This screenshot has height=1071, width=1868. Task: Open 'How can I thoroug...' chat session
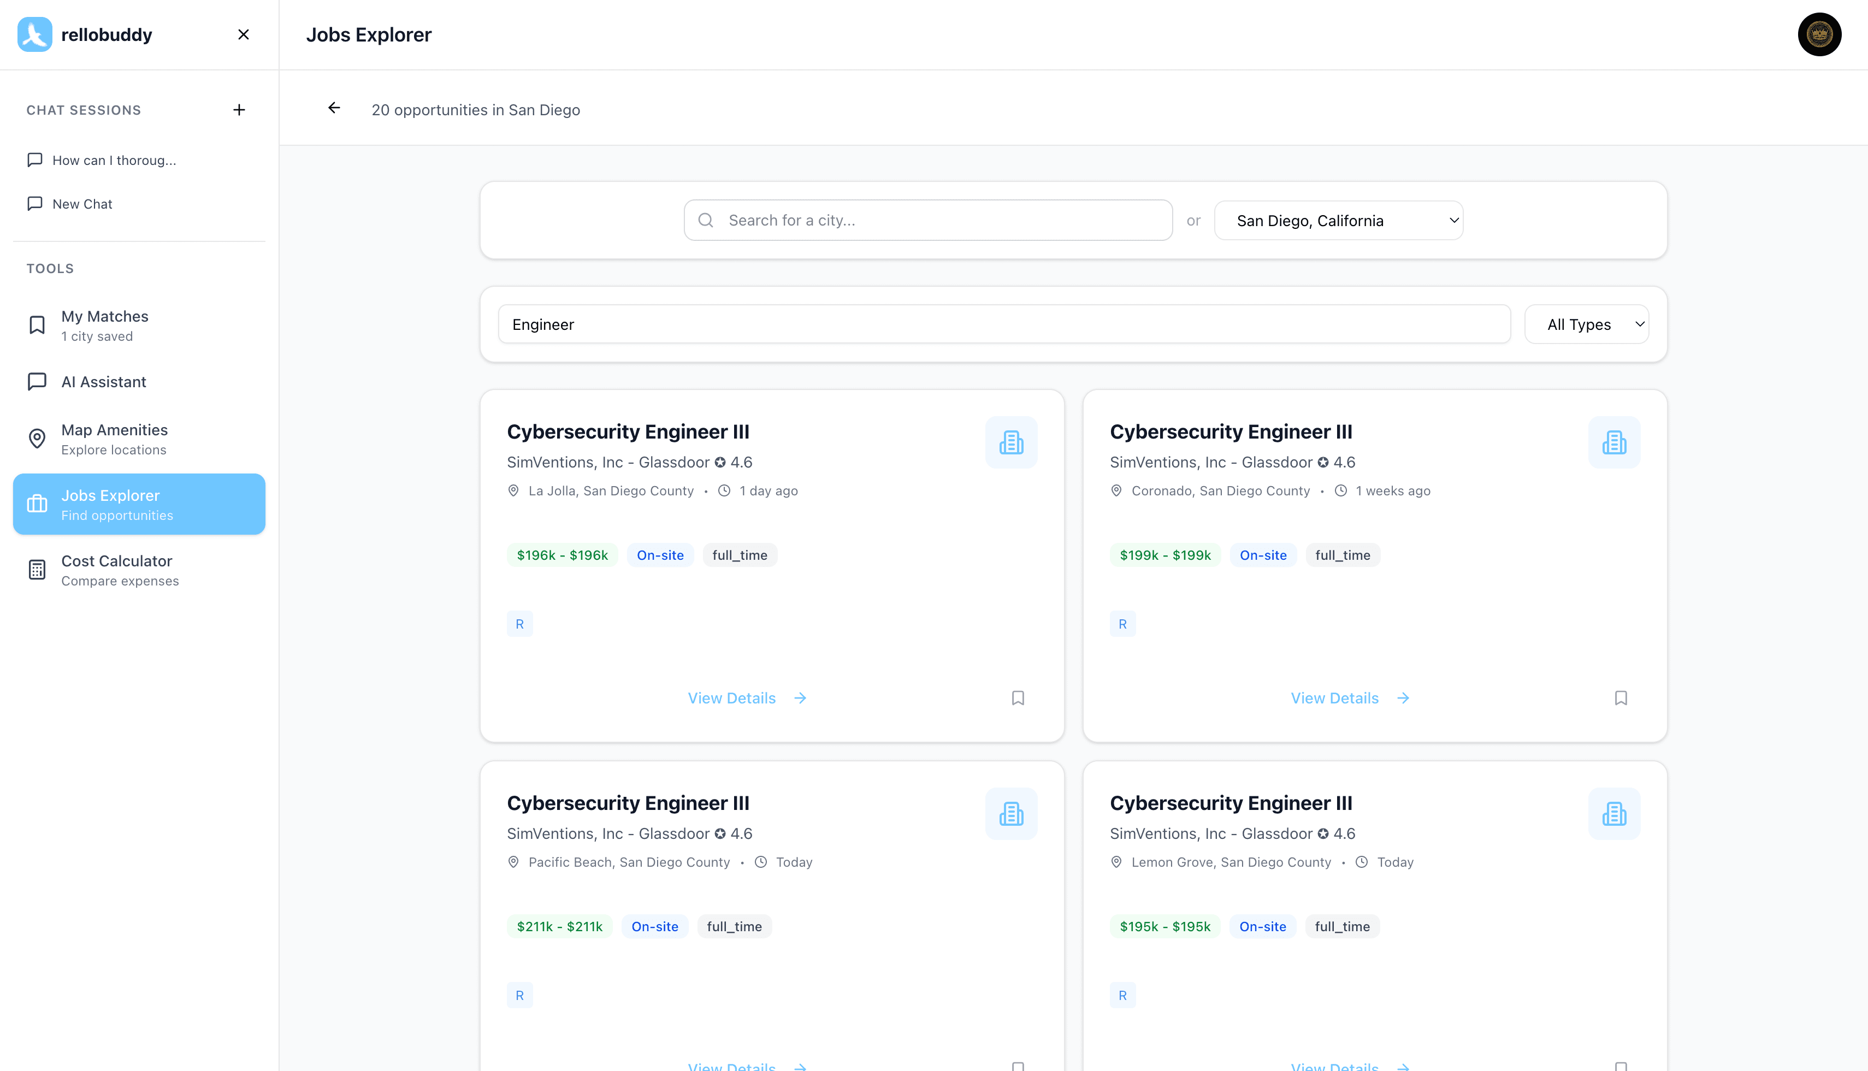(114, 161)
